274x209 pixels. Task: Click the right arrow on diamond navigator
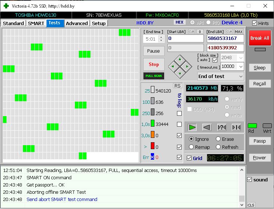tap(187, 66)
